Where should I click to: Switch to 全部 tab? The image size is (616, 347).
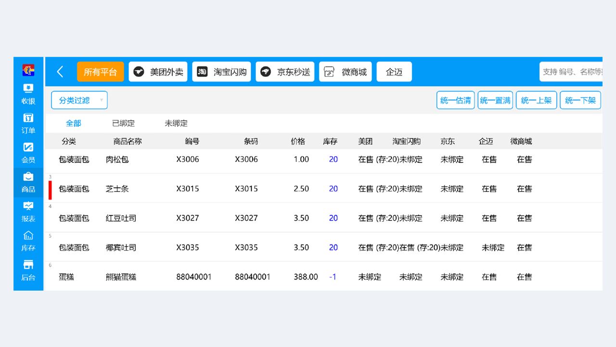(74, 123)
